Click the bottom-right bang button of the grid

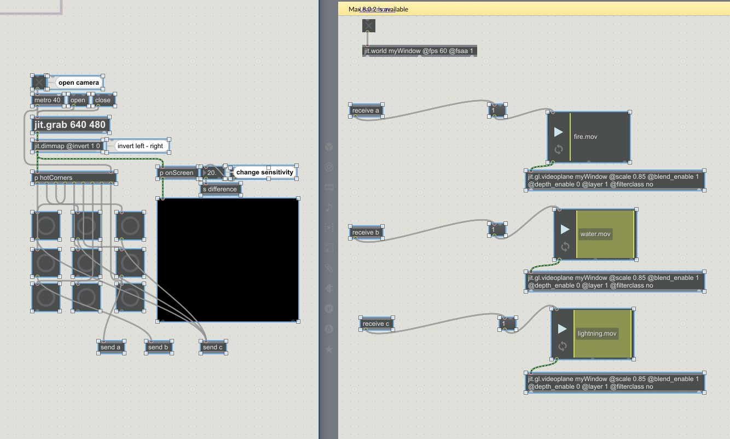click(x=130, y=297)
